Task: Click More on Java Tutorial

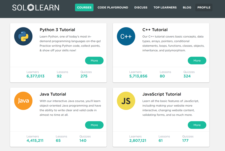Action: tap(94, 125)
